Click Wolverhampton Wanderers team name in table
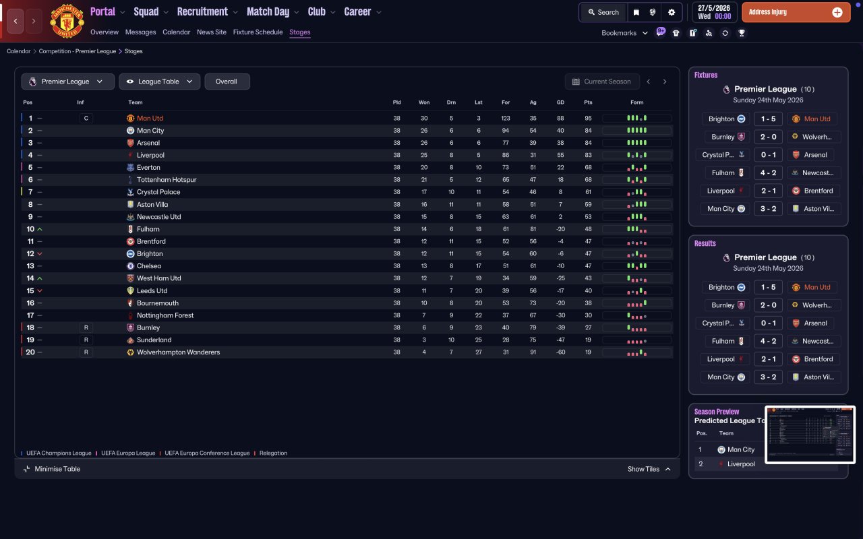 coord(178,352)
